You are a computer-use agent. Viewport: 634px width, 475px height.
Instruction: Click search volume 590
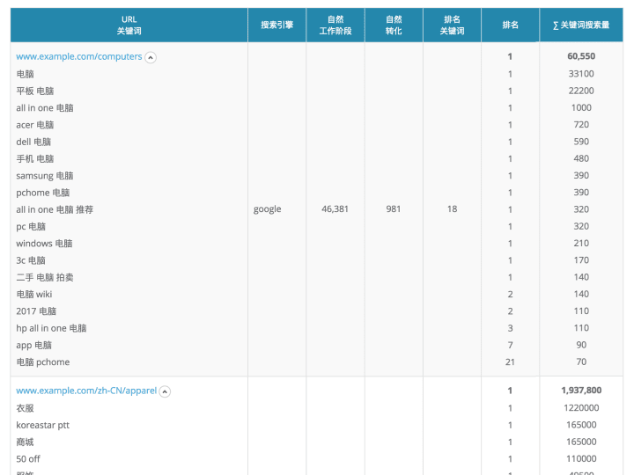click(x=581, y=142)
